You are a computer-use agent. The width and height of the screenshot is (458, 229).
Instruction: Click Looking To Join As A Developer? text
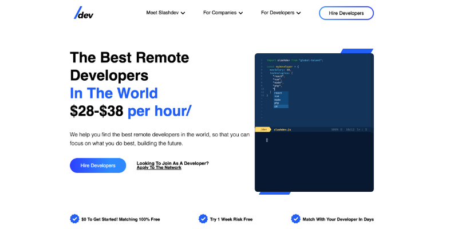coord(173,163)
